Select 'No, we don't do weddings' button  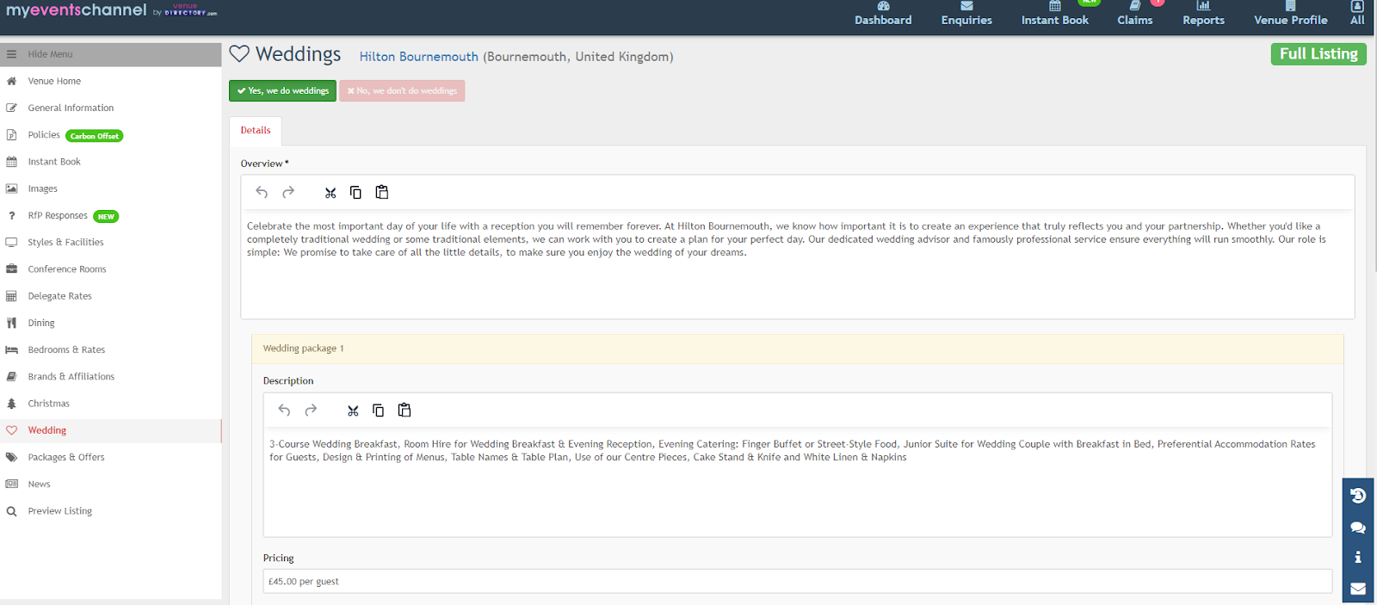click(x=402, y=90)
